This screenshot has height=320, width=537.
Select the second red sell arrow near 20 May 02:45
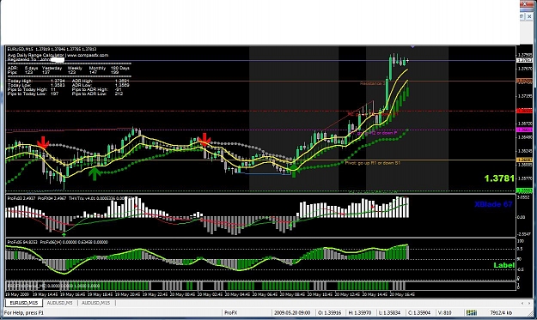pos(204,140)
